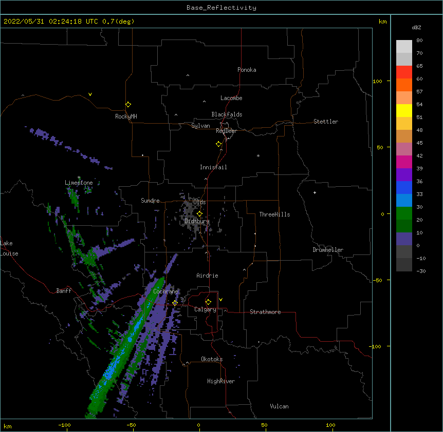The width and height of the screenshot is (443, 432).
Task: Click the yellow diamond marker above RockyMH
Action: 128,105
